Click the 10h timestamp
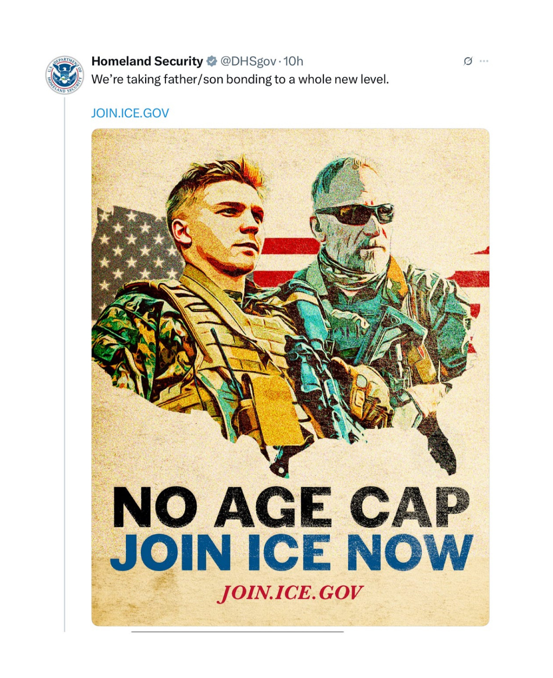 point(293,61)
